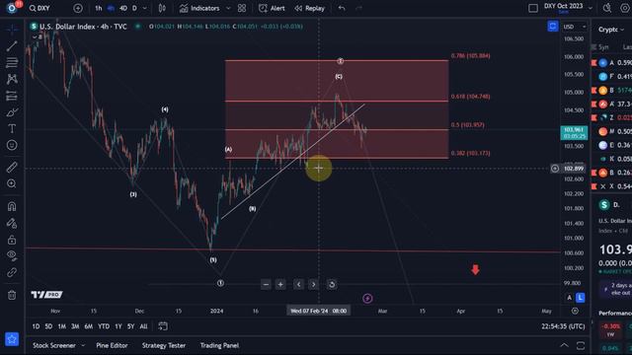This screenshot has height=355, width=632.
Task: Select the forecasting and measurement tool group
Action: point(12,96)
